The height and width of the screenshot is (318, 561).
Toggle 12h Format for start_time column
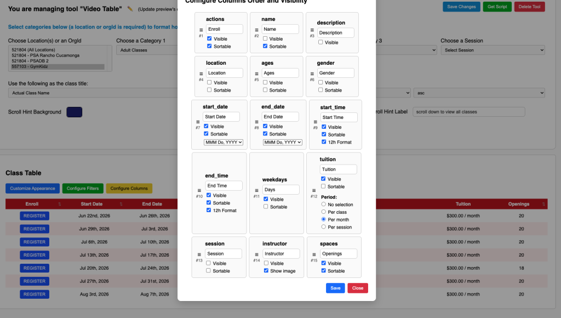coord(324,142)
